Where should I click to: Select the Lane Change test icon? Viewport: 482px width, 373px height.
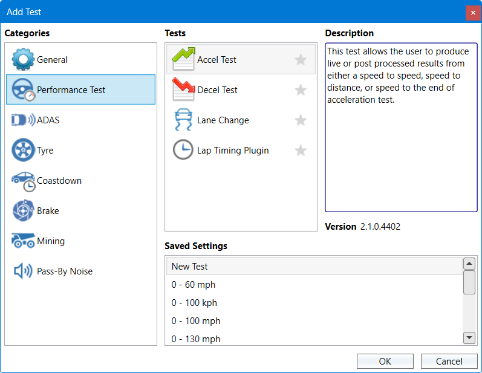pos(183,120)
